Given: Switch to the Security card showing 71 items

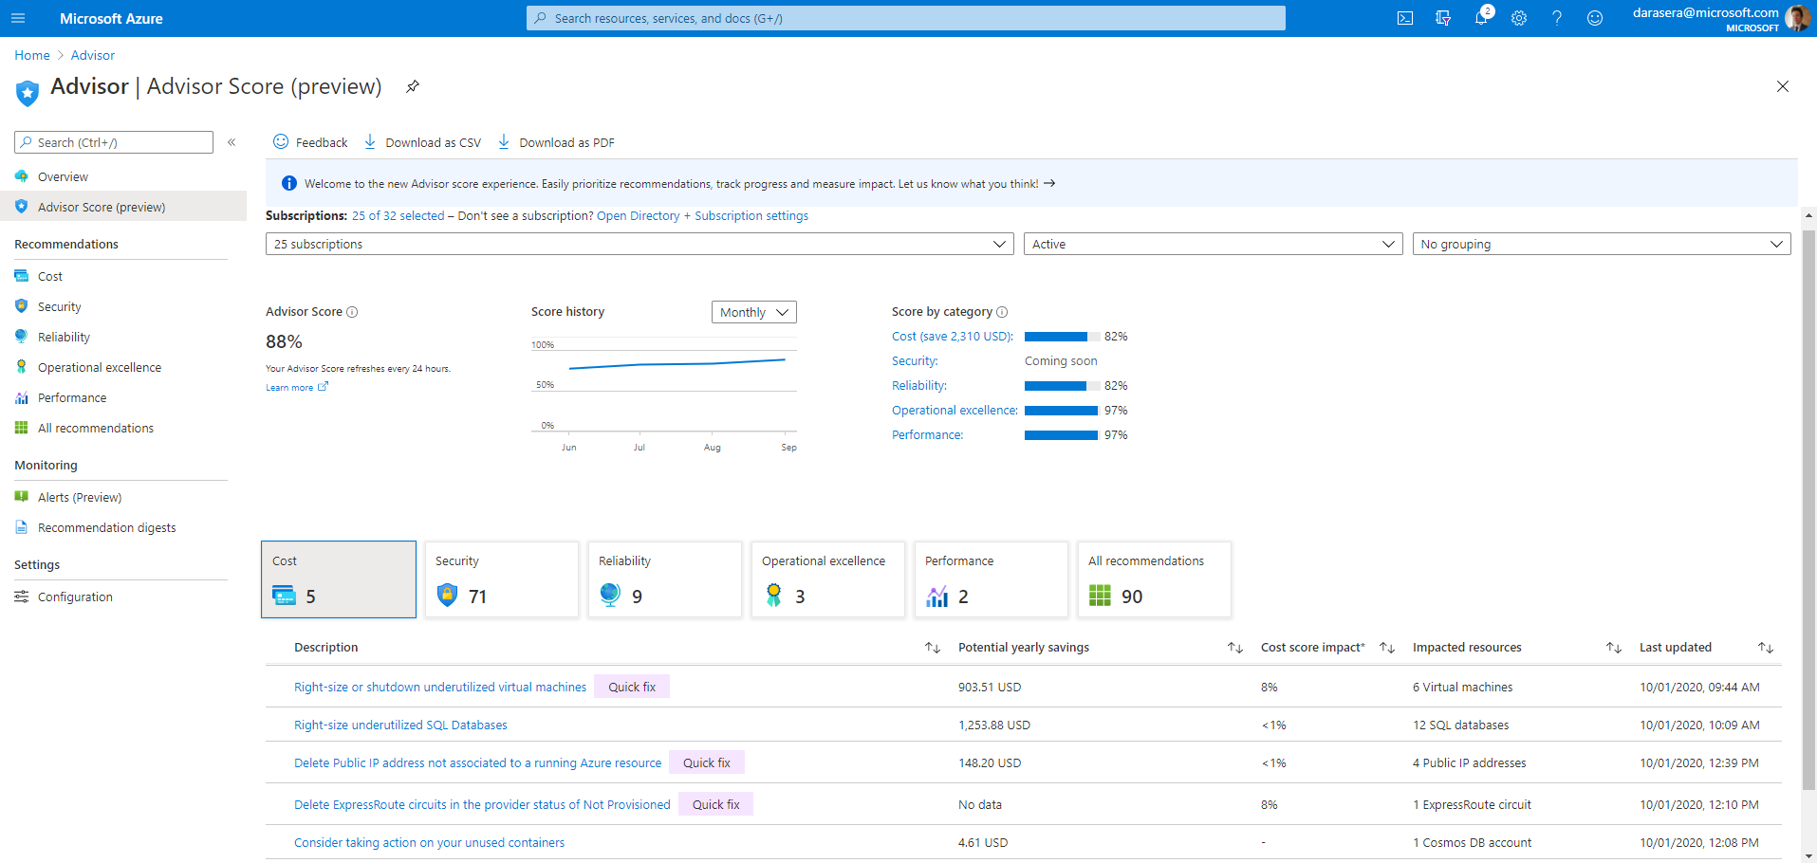Looking at the screenshot, I should point(501,578).
